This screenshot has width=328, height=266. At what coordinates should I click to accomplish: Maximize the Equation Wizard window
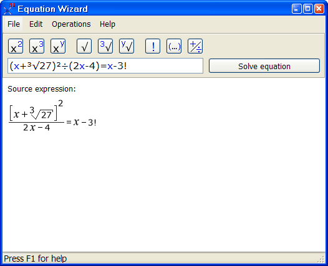[308, 9]
